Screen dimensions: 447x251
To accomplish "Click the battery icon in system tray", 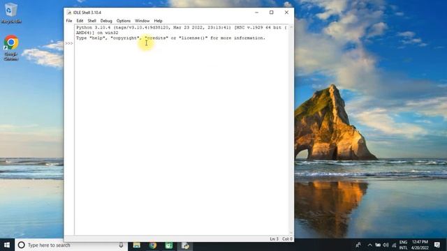I will click(378, 245).
